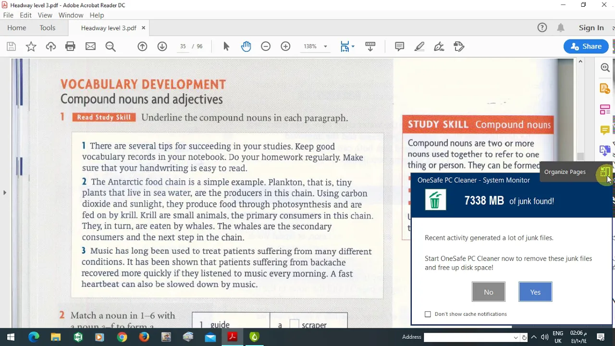Click the stamp tool icon

pos(459,47)
